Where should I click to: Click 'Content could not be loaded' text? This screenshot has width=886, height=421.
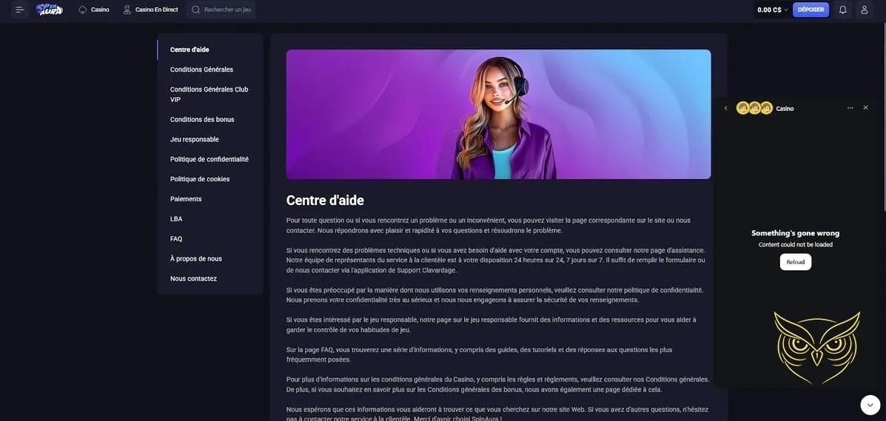795,245
